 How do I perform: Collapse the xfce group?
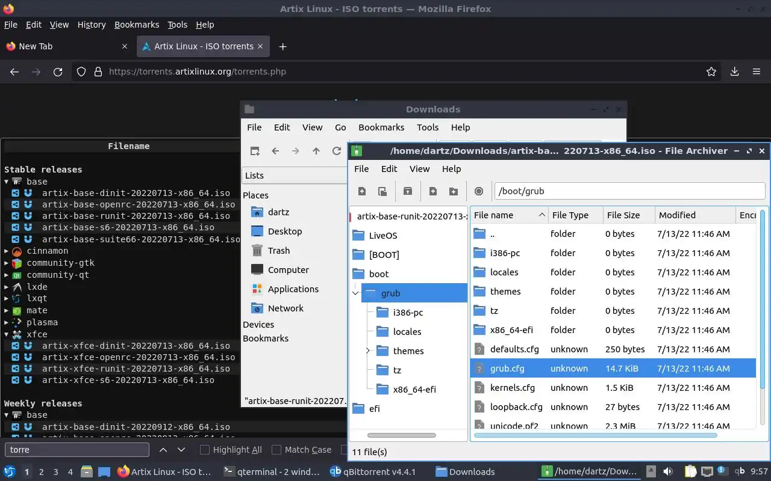click(x=7, y=334)
